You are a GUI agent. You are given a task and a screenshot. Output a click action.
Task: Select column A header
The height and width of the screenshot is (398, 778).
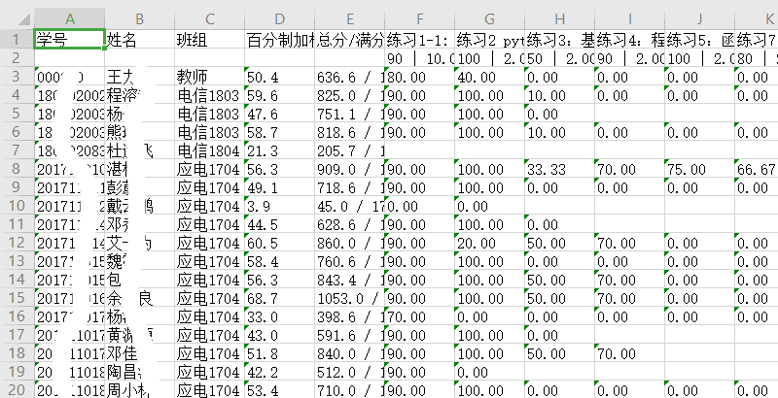coord(69,19)
